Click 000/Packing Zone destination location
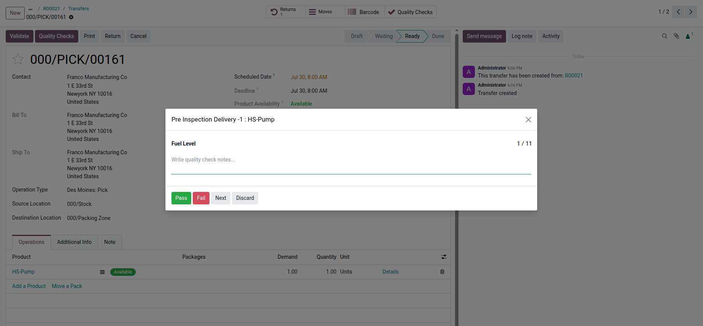The height and width of the screenshot is (326, 703). point(89,218)
